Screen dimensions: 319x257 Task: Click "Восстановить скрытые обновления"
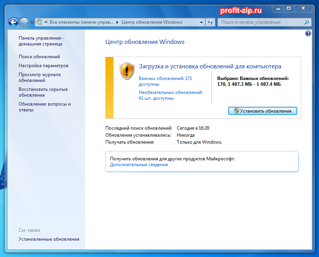43,92
